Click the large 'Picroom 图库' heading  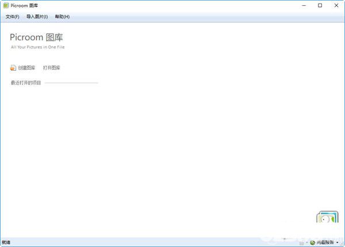(36, 37)
